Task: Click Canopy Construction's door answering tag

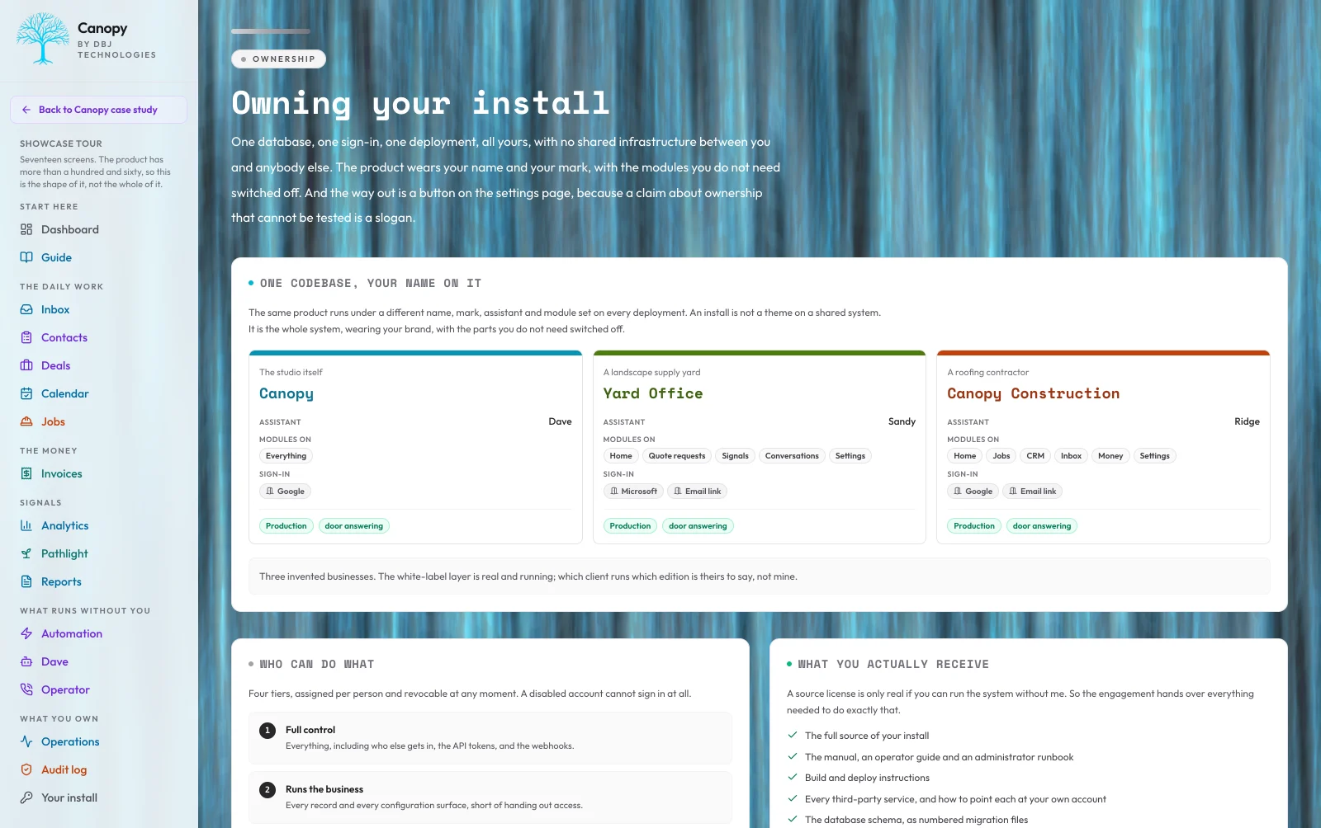Action: (1042, 526)
